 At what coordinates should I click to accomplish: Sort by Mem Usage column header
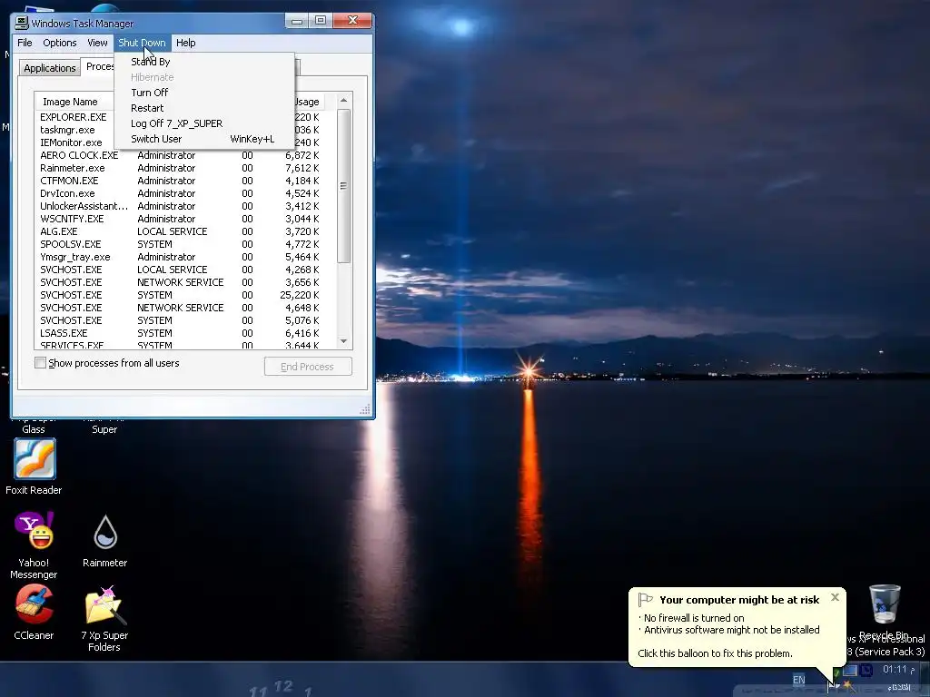coord(307,102)
